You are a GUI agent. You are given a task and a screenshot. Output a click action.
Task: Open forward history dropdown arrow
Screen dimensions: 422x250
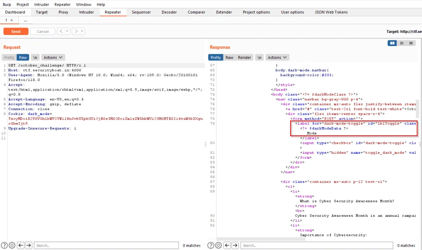(x=82, y=31)
